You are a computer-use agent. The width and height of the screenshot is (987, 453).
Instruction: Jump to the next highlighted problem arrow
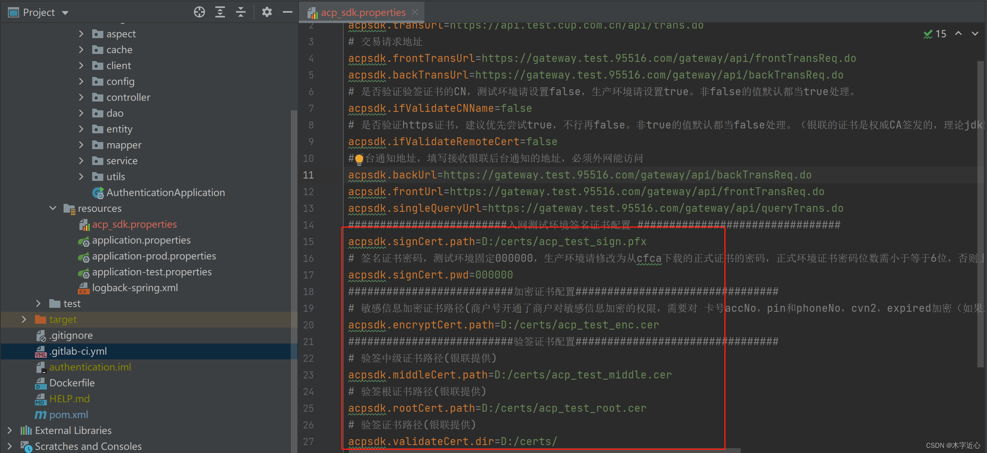tap(975, 34)
